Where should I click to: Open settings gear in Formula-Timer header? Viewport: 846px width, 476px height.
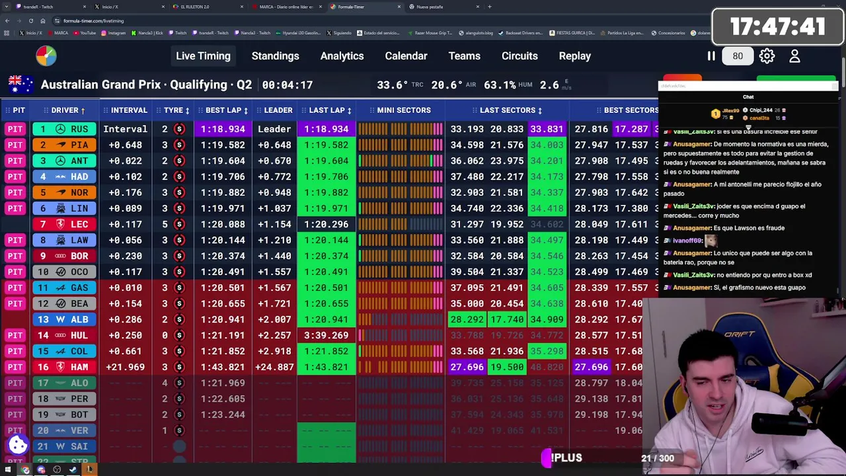[x=767, y=56]
